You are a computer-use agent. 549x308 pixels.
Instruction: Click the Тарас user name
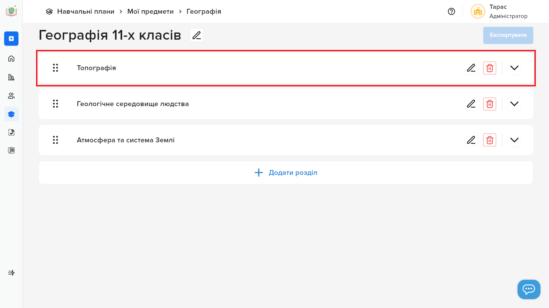pos(498,7)
